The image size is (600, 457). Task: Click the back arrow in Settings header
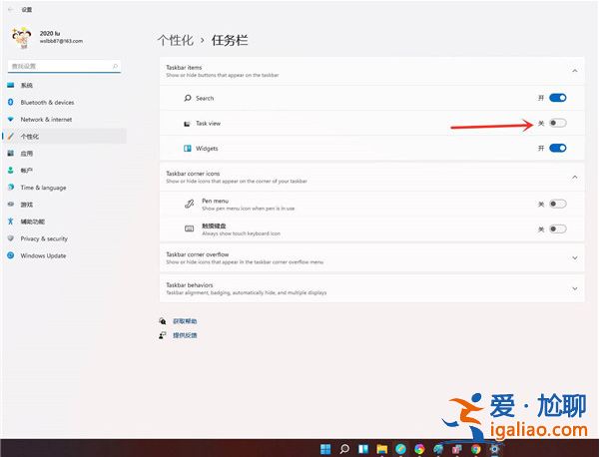tap(10, 10)
